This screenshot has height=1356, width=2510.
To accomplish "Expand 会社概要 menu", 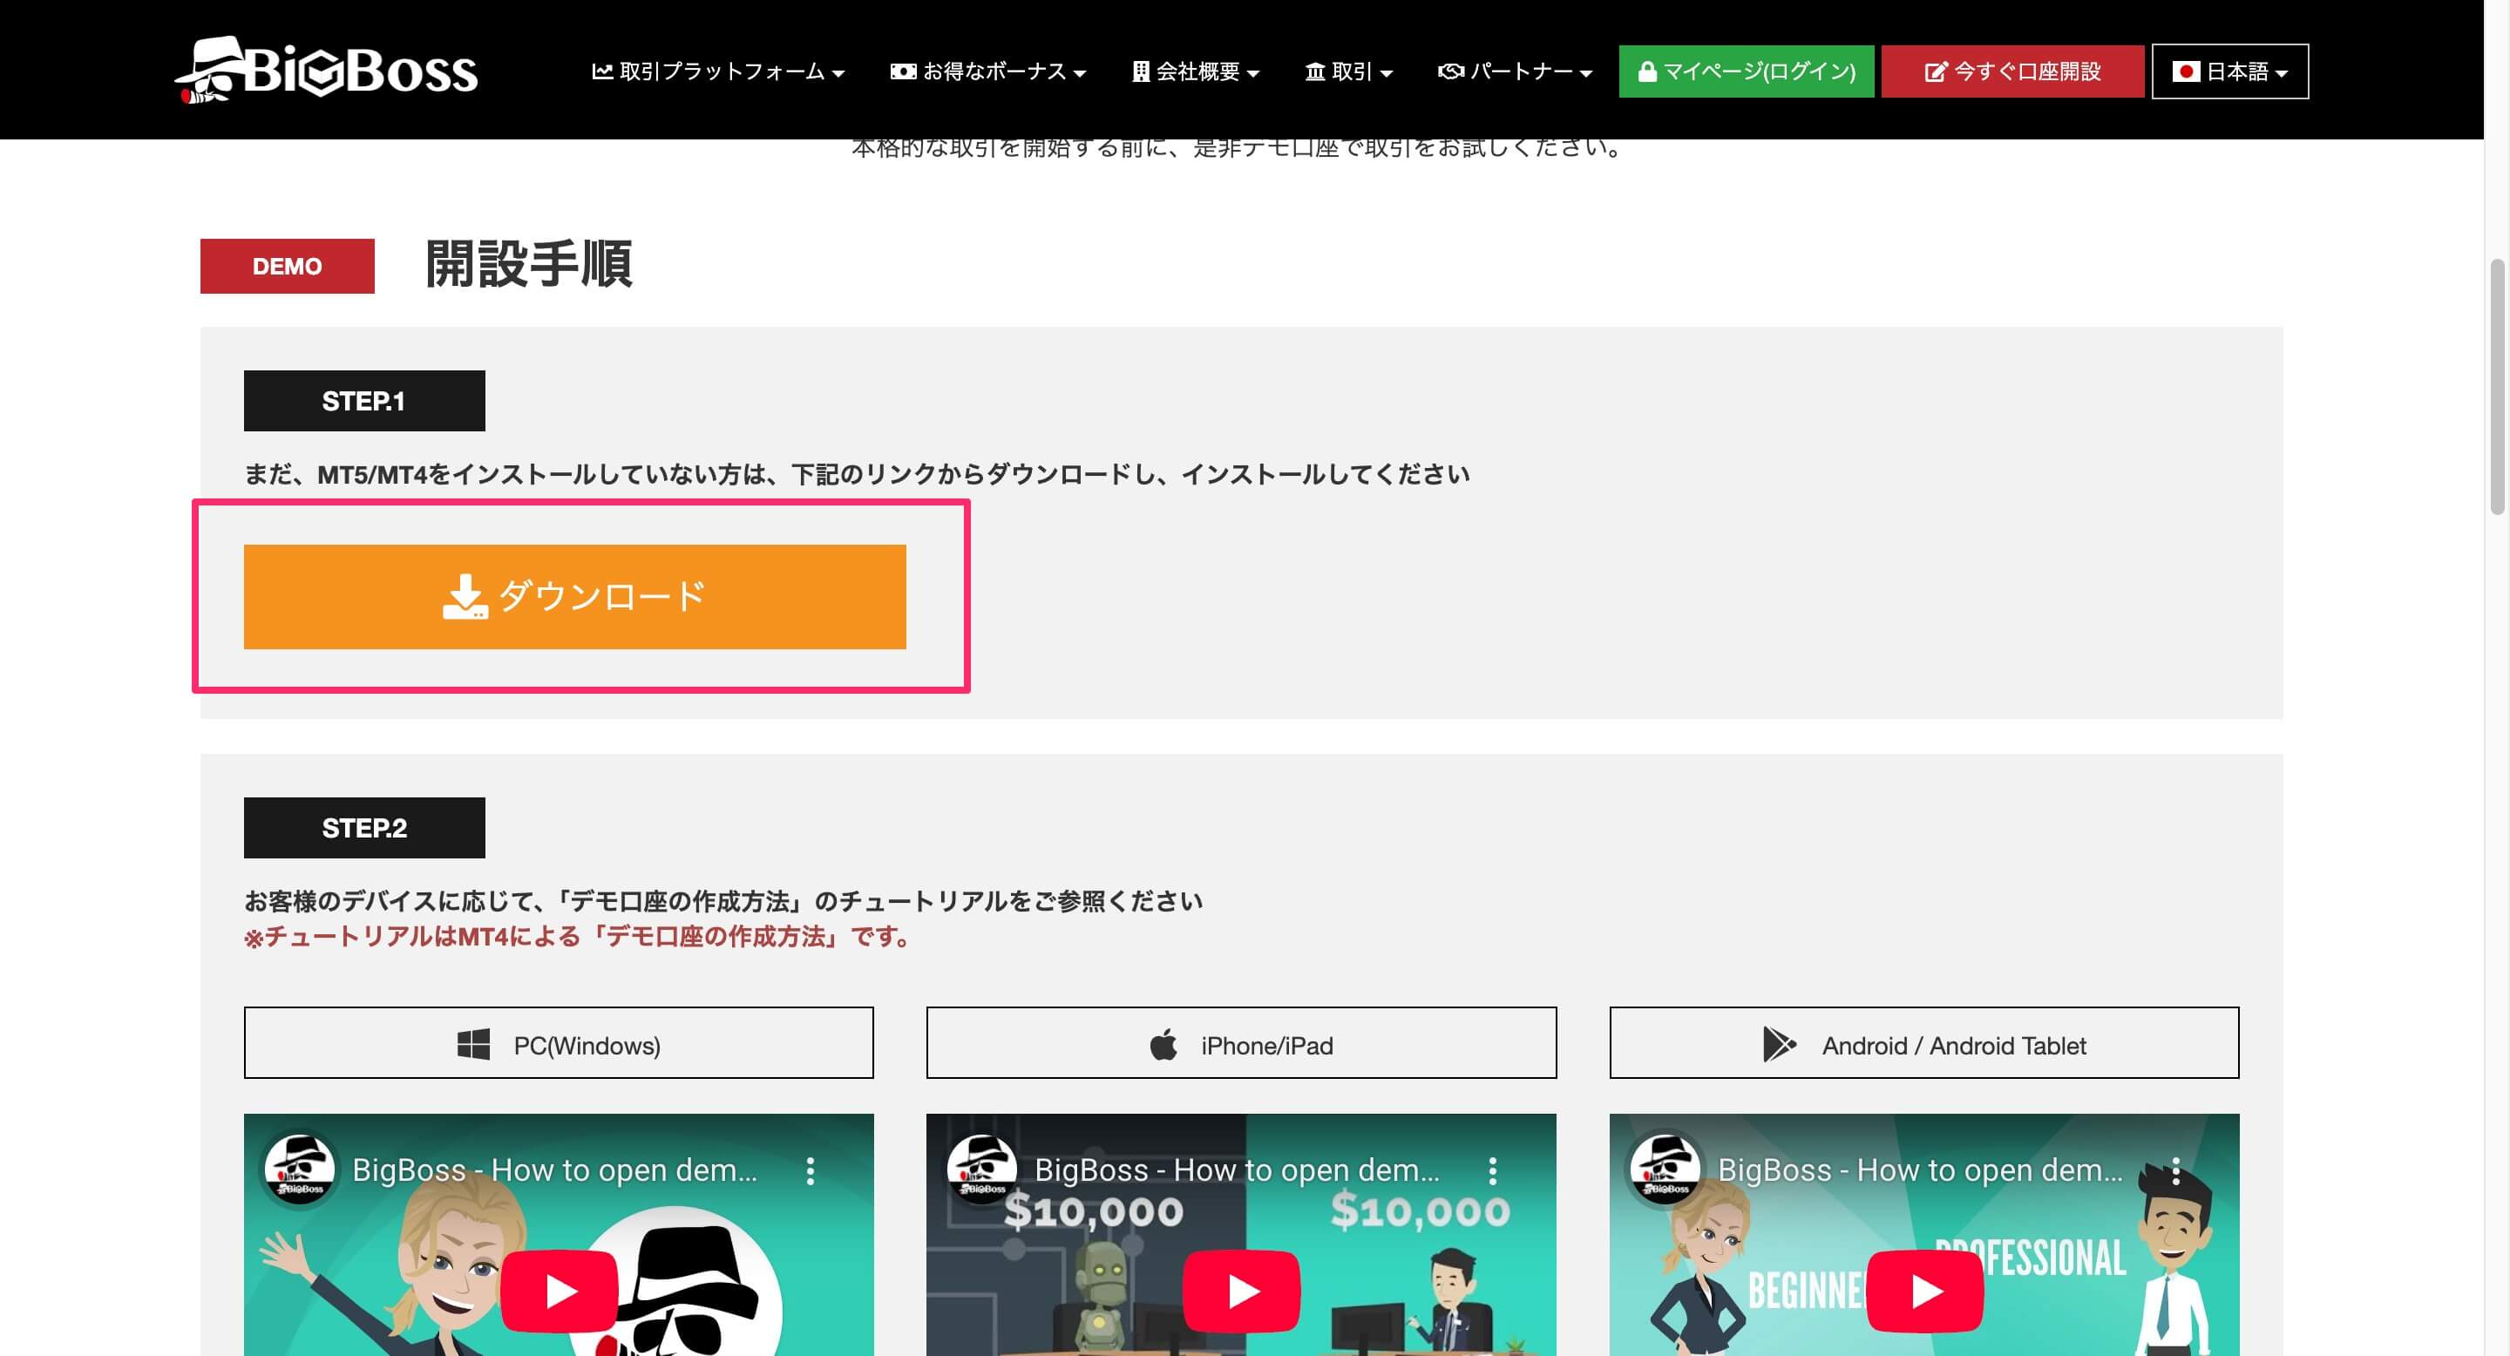I will click(1196, 71).
